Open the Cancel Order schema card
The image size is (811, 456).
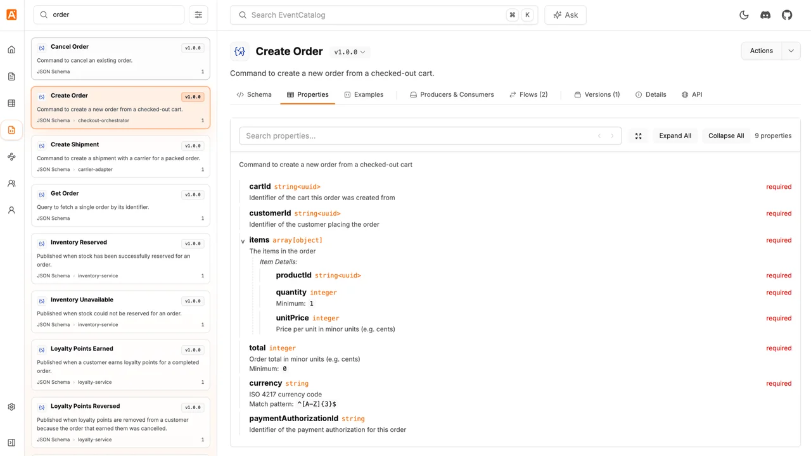coord(120,59)
